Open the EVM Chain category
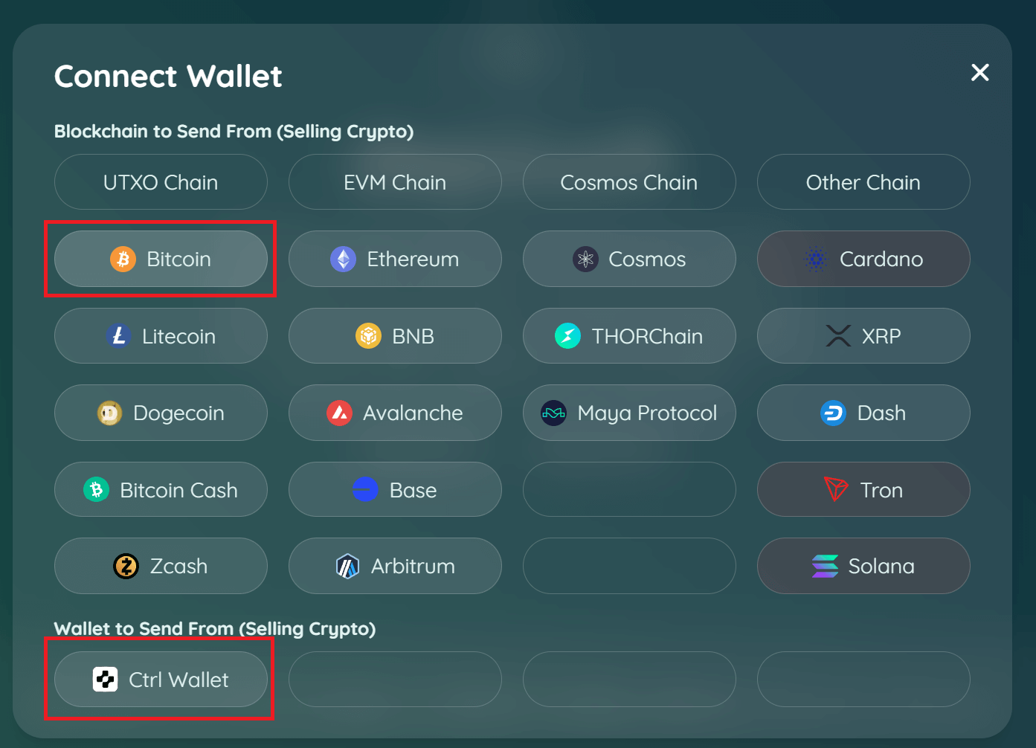Image resolution: width=1036 pixels, height=748 pixels. coord(395,182)
